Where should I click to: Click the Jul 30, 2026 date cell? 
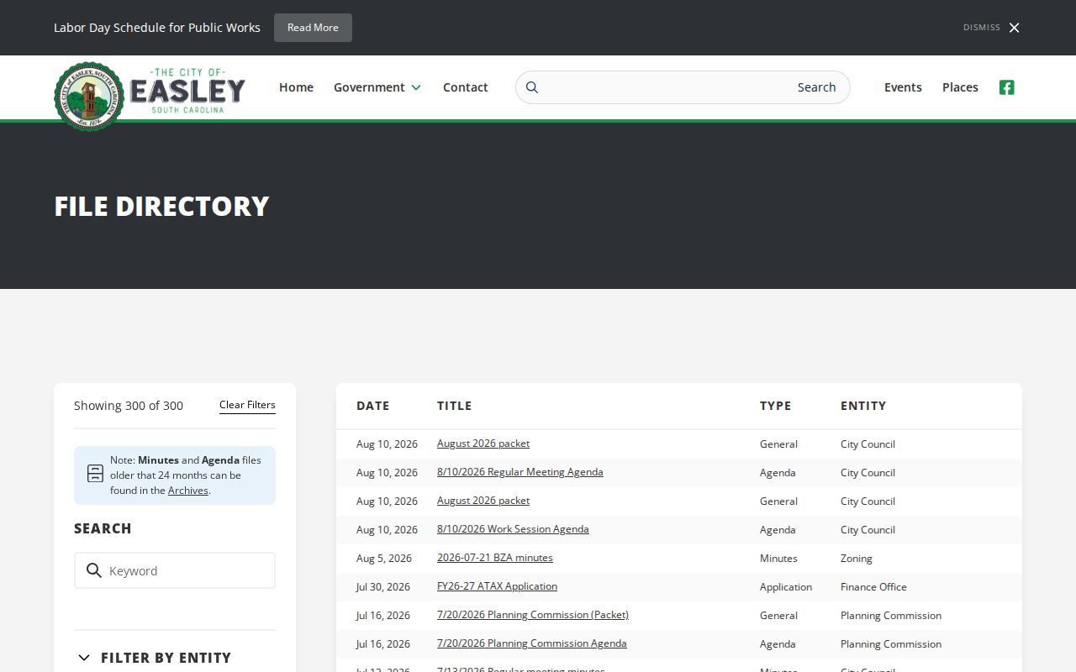pyautogui.click(x=383, y=587)
